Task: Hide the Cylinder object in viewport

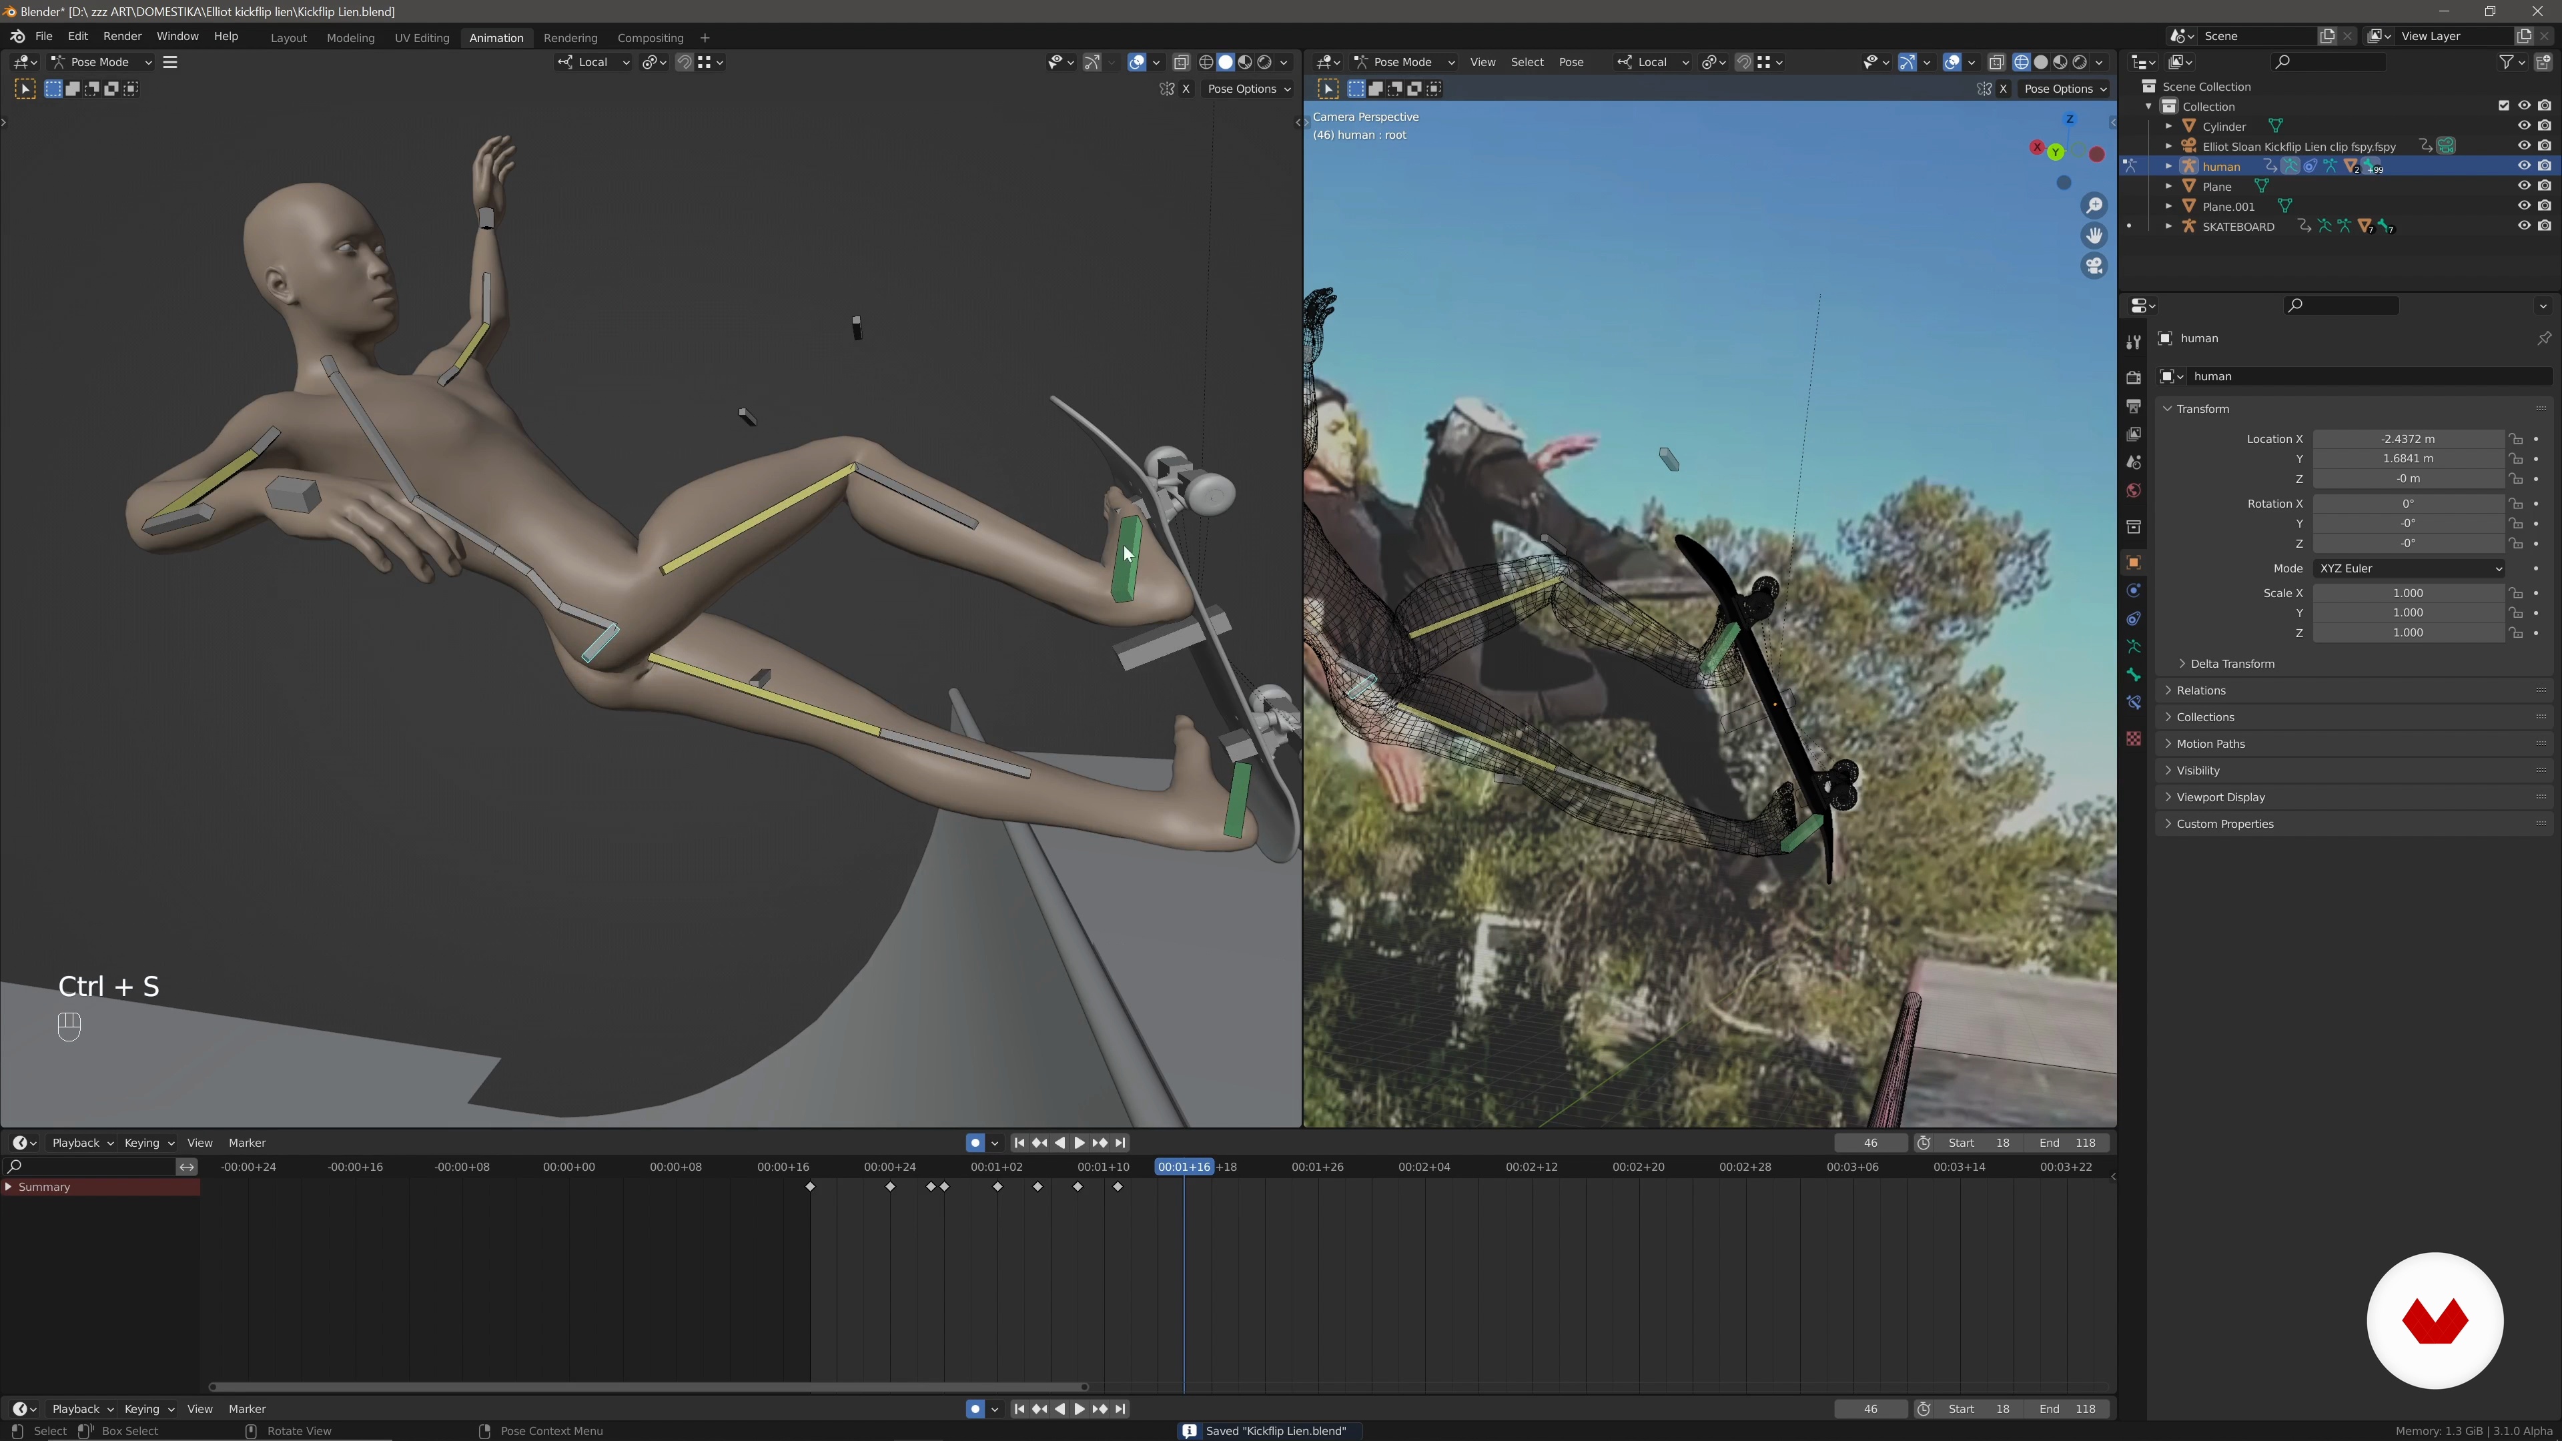Action: 2523,126
